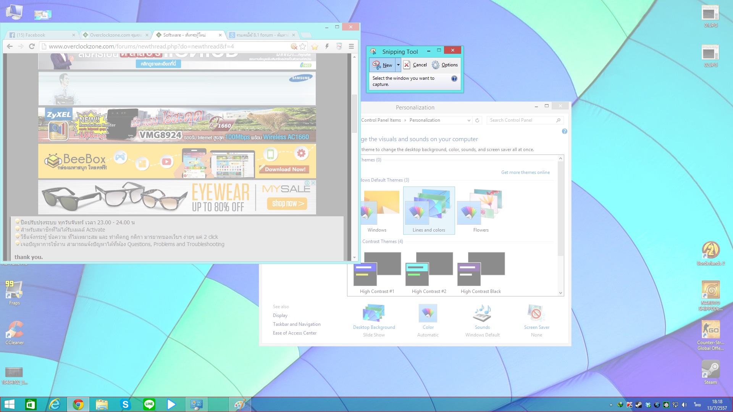This screenshot has width=733, height=412.
Task: Bookmark the page with the star icon
Action: pyautogui.click(x=303, y=47)
